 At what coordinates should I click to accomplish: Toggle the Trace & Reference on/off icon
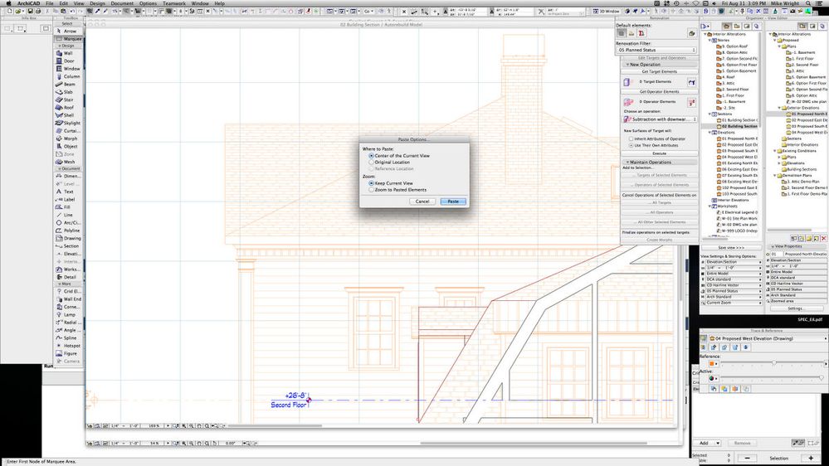(x=703, y=338)
